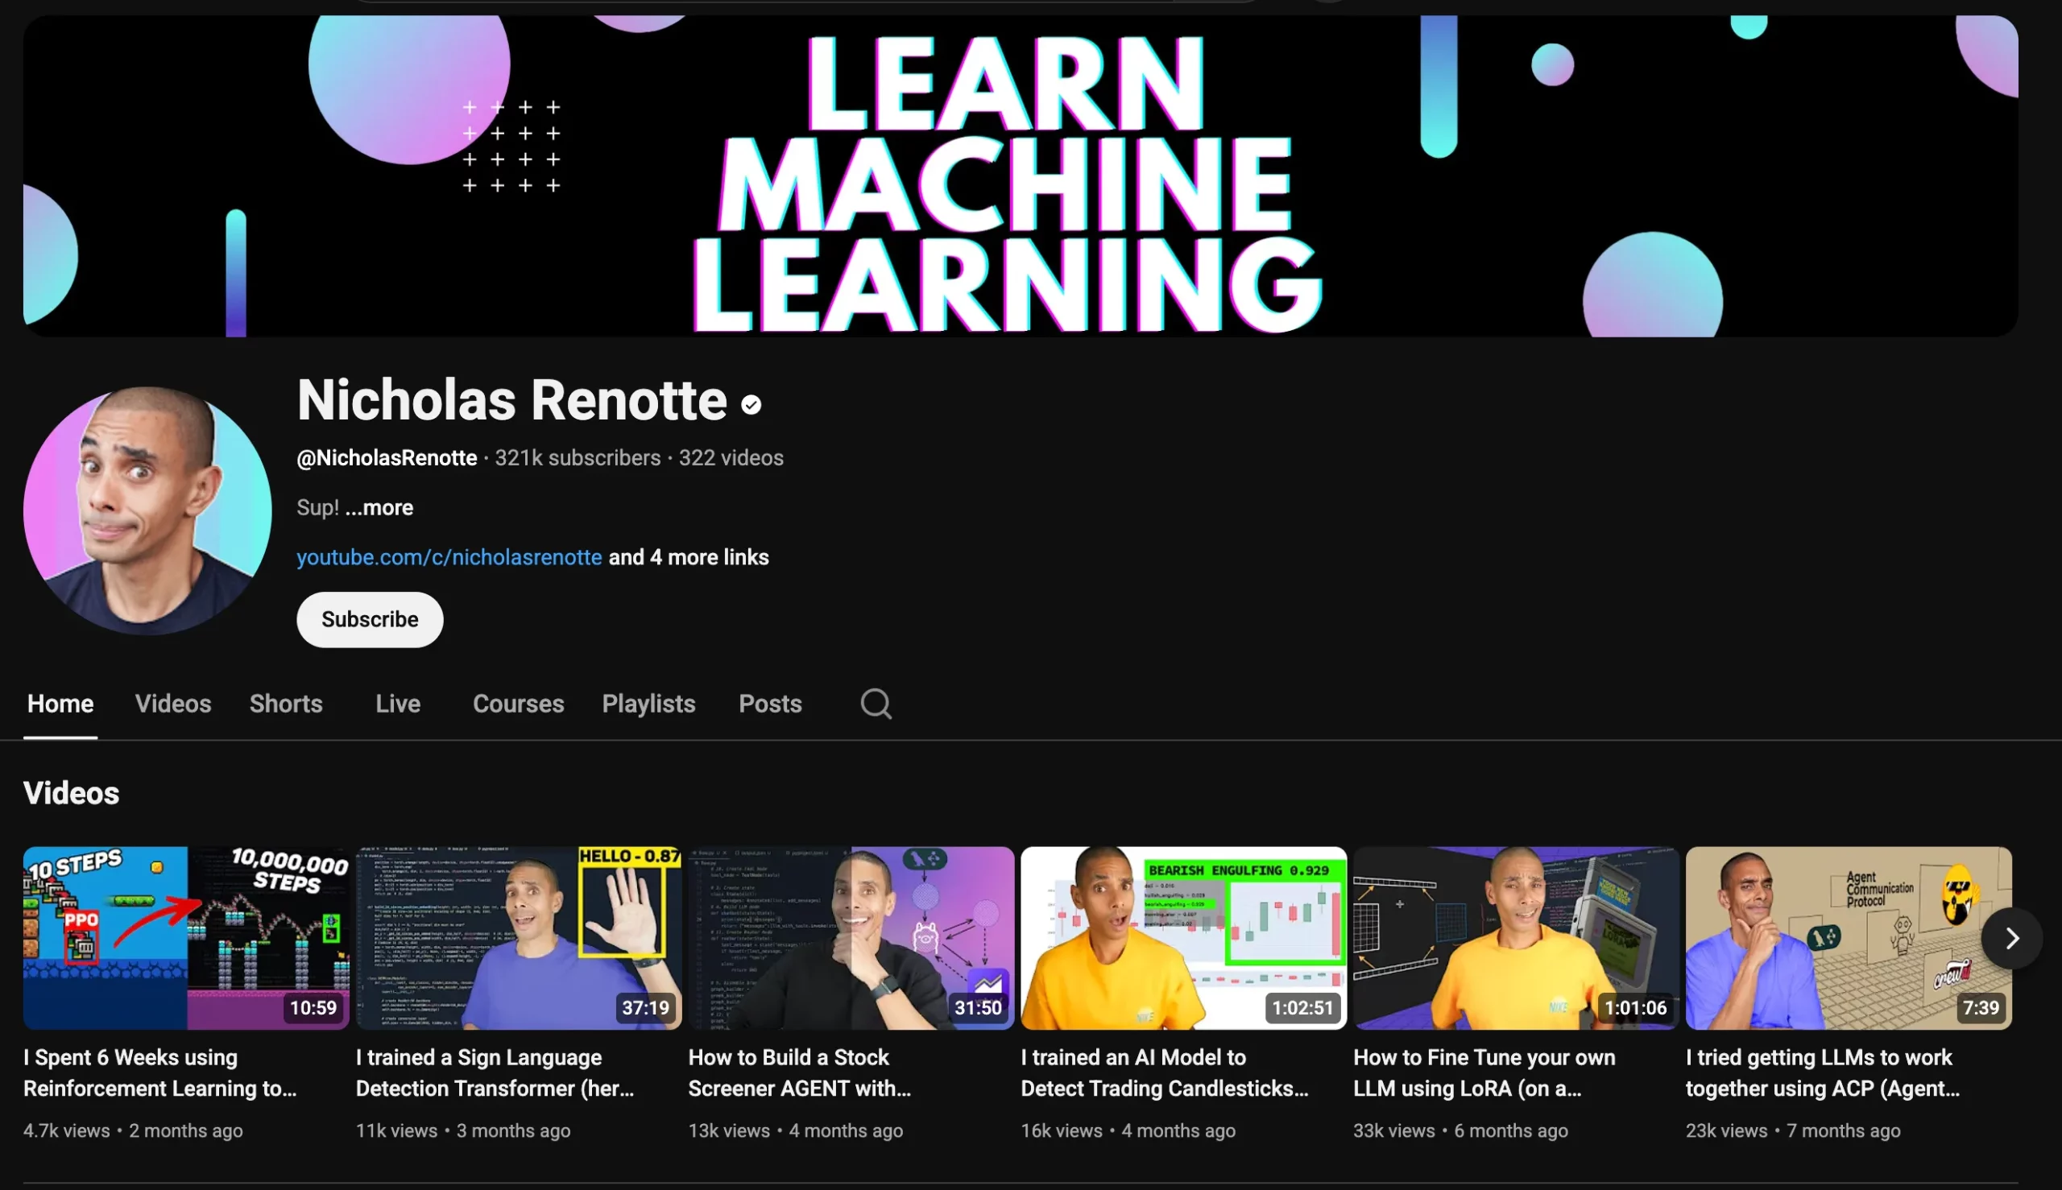
Task: Go to the Live tab
Action: pyautogui.click(x=397, y=704)
